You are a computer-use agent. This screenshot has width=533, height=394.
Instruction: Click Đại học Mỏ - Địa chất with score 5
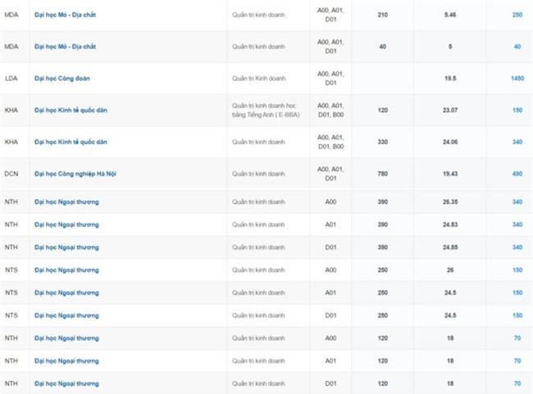click(x=66, y=47)
